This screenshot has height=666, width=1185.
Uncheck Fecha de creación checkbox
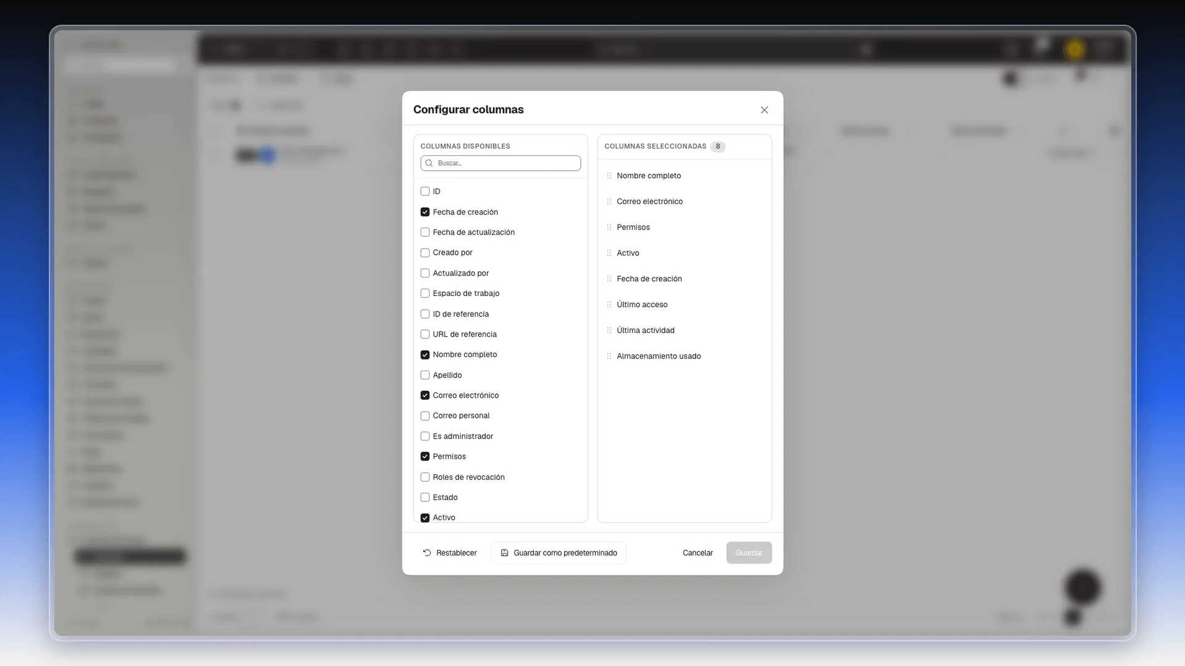425,212
